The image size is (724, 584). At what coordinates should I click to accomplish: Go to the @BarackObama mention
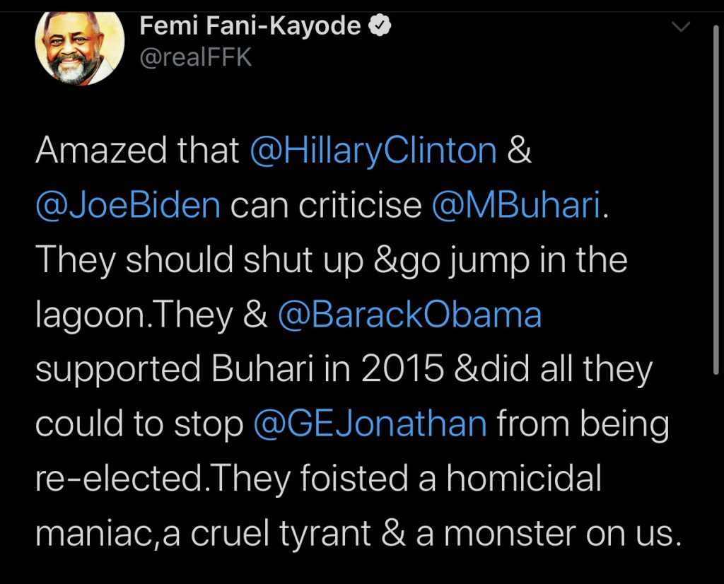coord(410,315)
